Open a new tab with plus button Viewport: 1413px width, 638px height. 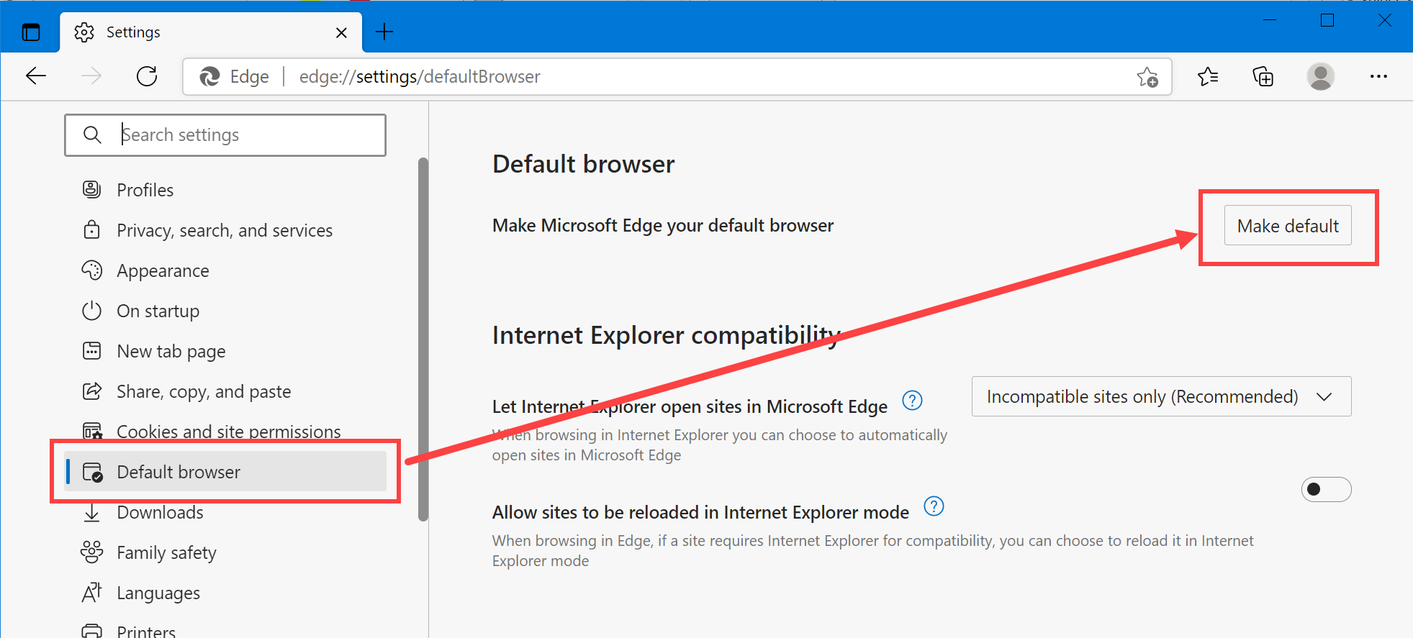click(x=384, y=32)
